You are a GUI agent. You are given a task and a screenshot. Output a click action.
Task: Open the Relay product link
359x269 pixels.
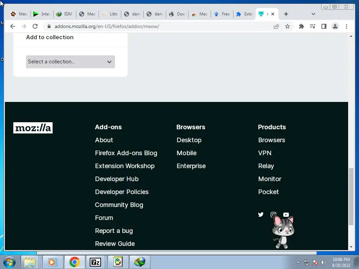point(266,166)
